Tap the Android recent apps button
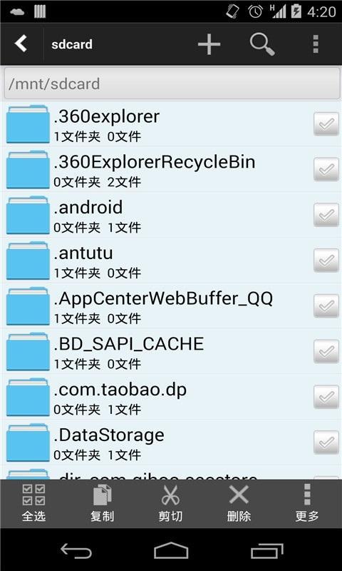 [x=266, y=550]
